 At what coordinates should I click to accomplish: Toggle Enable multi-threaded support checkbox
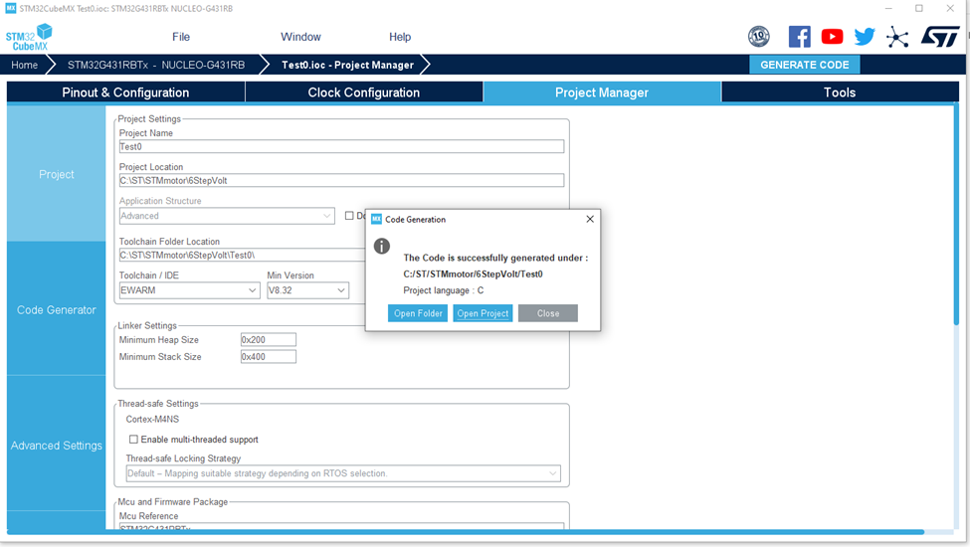tap(133, 439)
